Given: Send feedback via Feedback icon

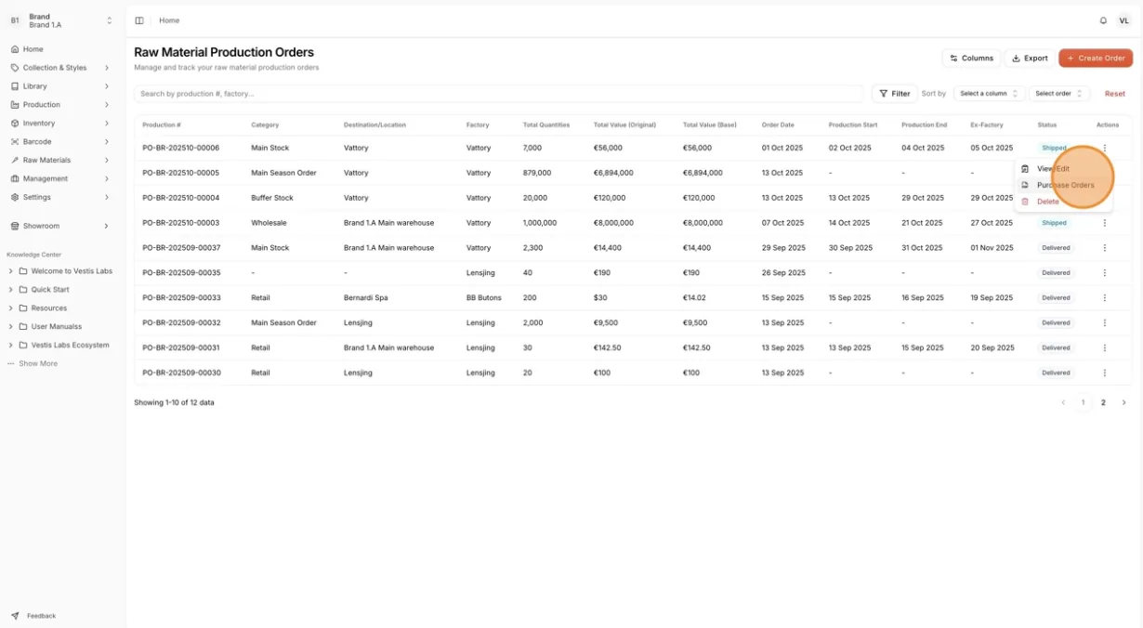Looking at the screenshot, I should tap(15, 616).
